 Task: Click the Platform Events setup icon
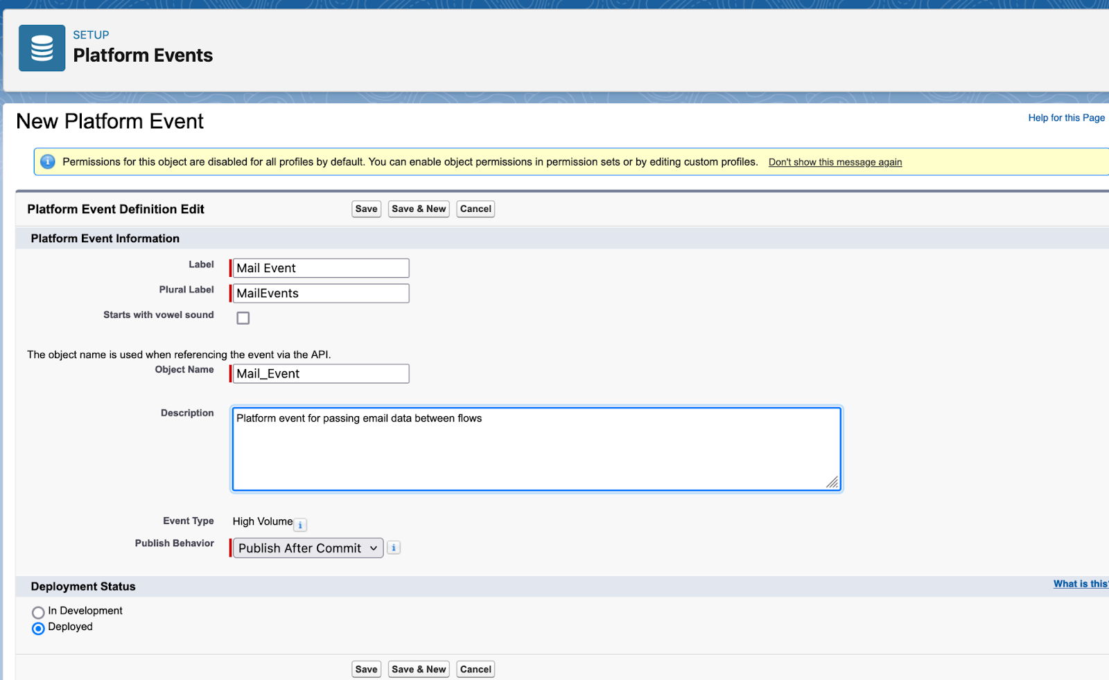[x=42, y=48]
